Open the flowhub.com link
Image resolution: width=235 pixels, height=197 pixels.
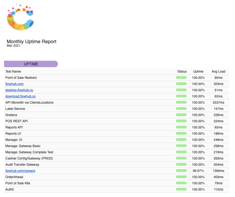(x=14, y=84)
